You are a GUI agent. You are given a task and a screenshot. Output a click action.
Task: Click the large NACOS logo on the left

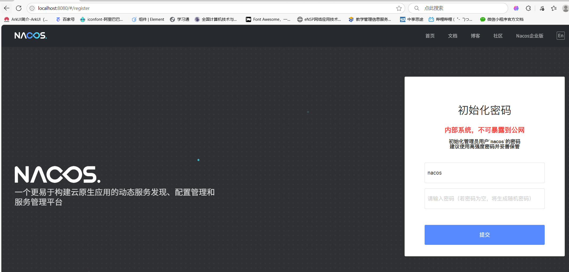[x=58, y=175]
